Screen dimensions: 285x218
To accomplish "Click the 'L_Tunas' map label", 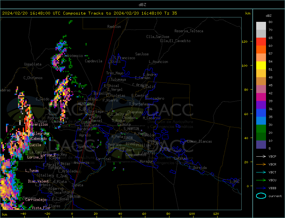I will tap(32, 171).
